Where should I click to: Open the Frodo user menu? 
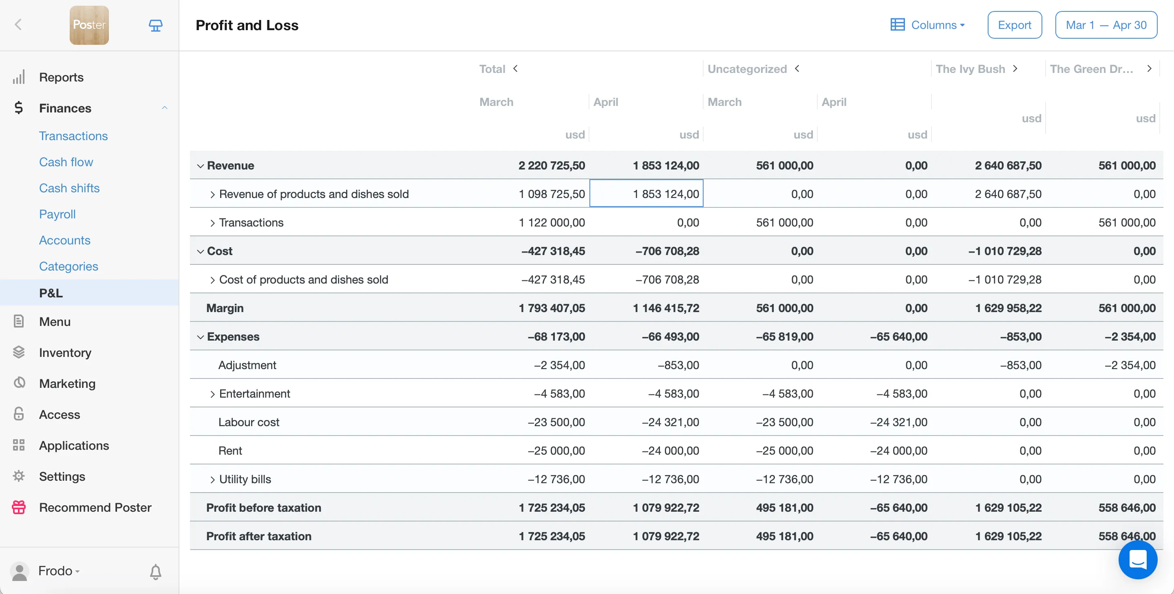click(x=55, y=571)
